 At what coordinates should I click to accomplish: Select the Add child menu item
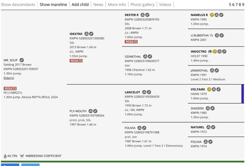(x=80, y=4)
